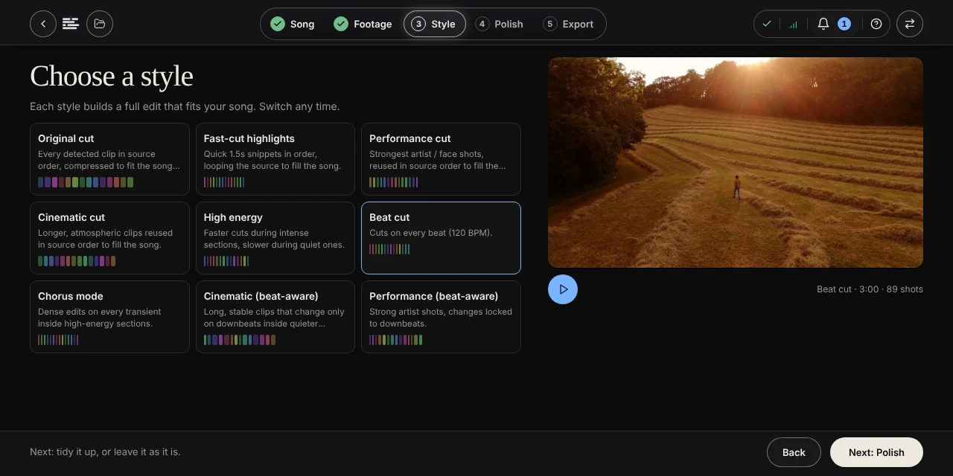Go to the Song step
The height and width of the screenshot is (476, 953).
pos(293,24)
